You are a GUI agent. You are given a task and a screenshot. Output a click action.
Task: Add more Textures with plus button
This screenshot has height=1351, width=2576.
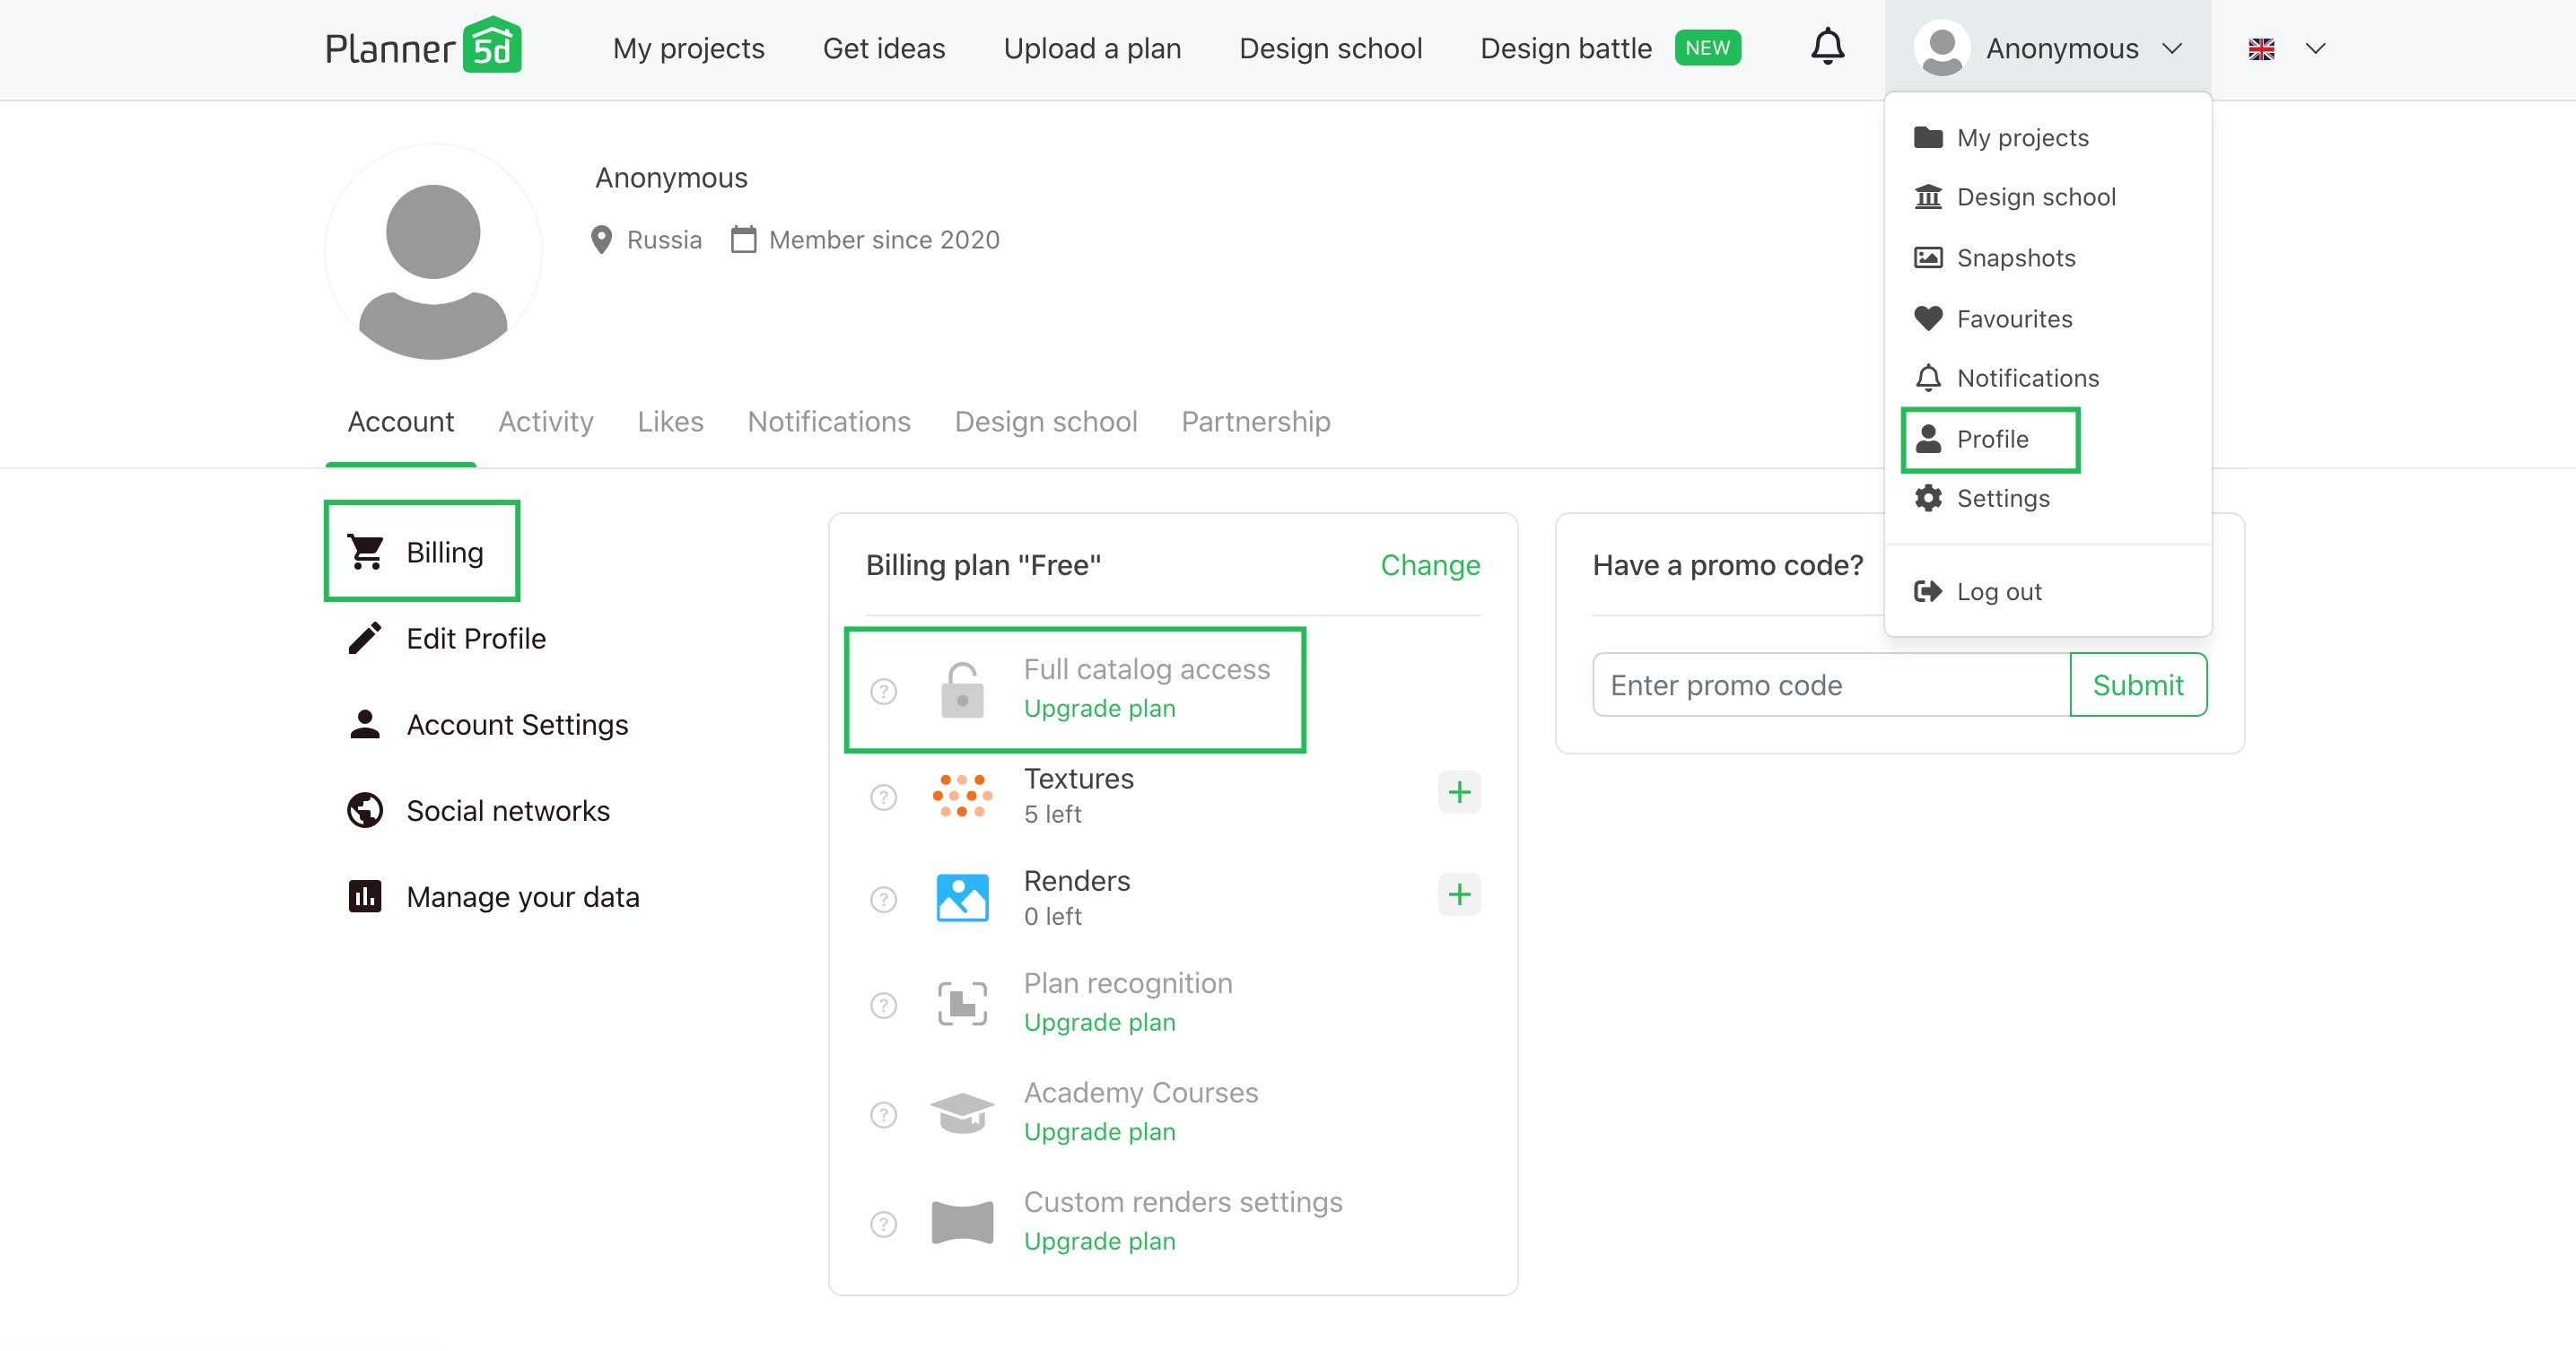coord(1458,791)
